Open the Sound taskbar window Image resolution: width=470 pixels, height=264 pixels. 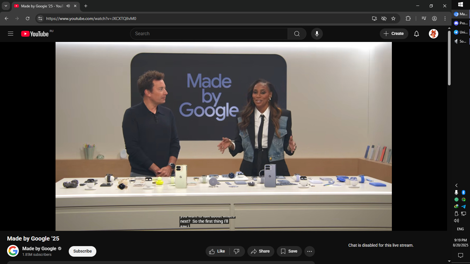pyautogui.click(x=461, y=41)
